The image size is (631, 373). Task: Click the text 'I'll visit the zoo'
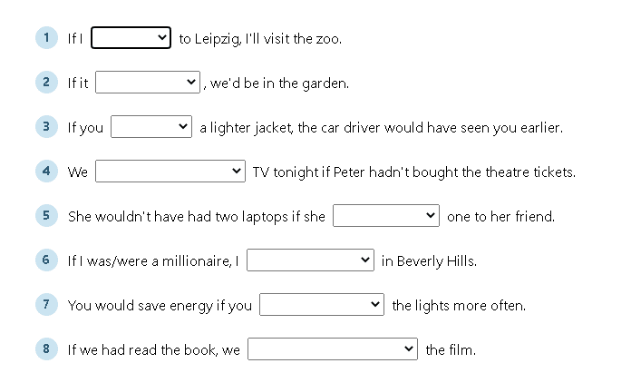(294, 39)
